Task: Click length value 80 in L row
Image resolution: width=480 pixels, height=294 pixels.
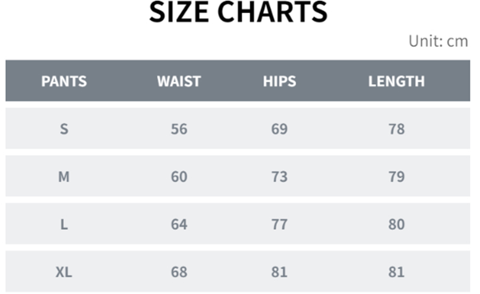Action: pyautogui.click(x=396, y=224)
